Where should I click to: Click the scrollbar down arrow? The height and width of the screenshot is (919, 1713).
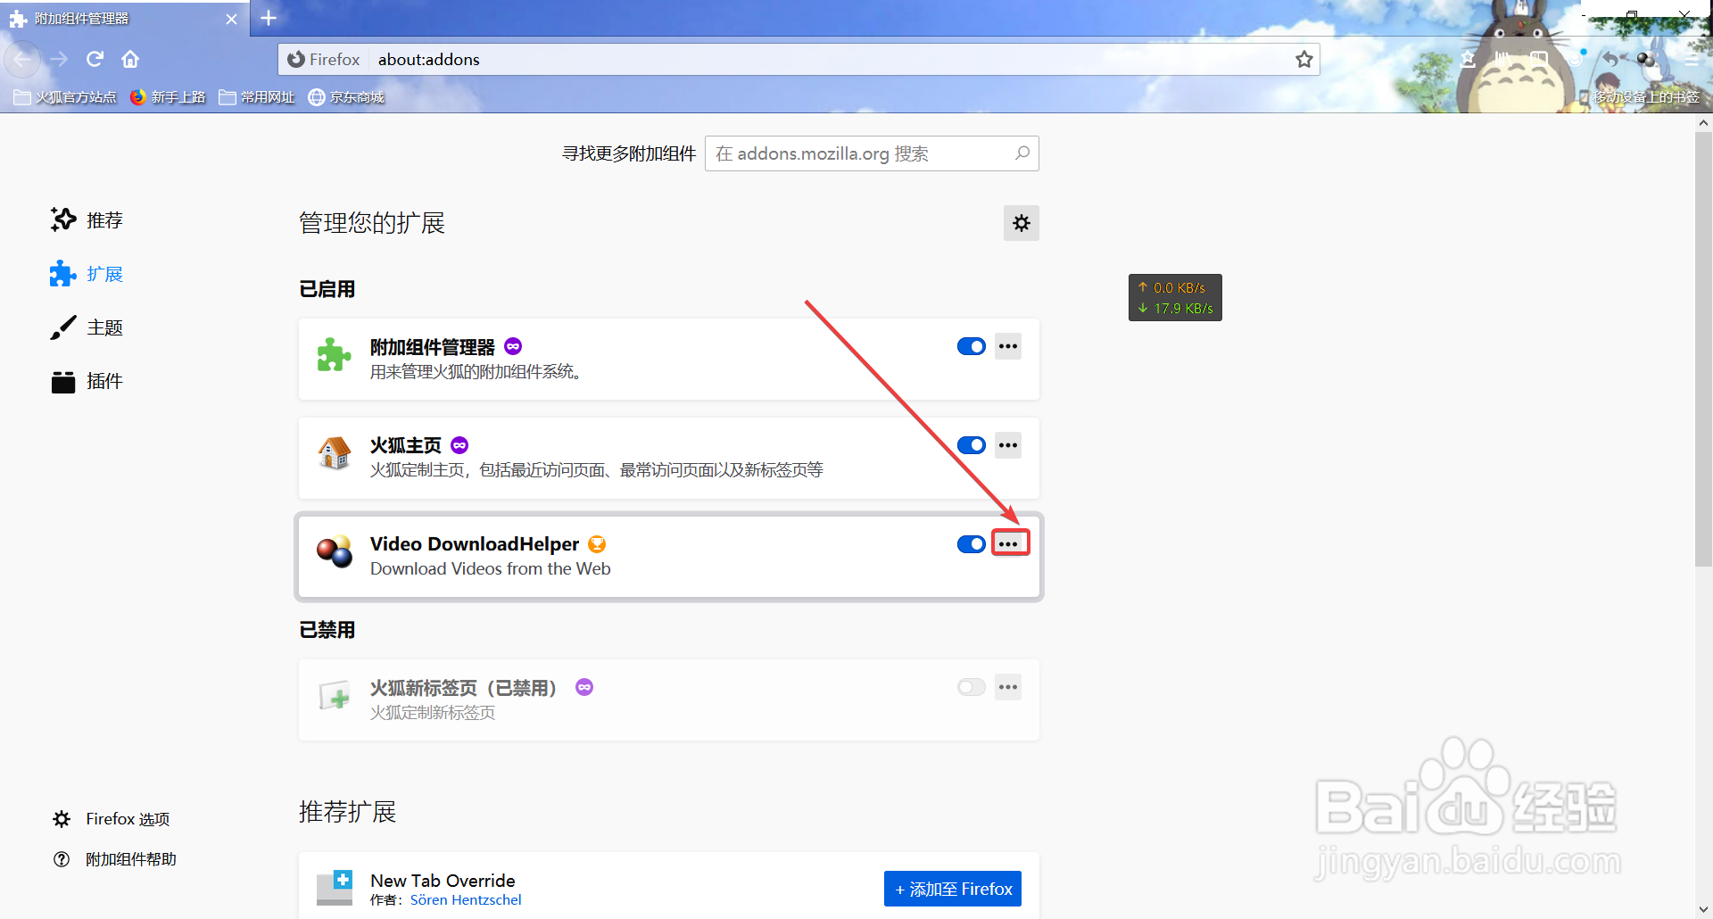1704,909
